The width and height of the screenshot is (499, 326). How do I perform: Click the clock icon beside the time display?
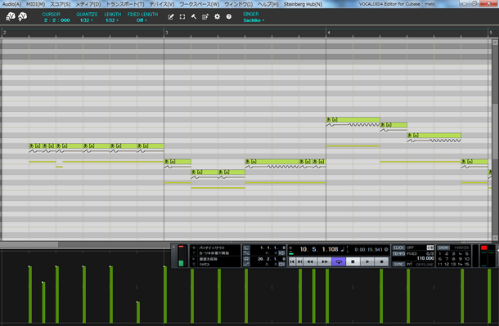[386, 249]
